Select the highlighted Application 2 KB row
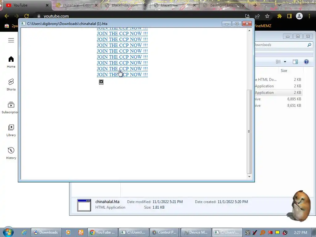 [x=278, y=93]
